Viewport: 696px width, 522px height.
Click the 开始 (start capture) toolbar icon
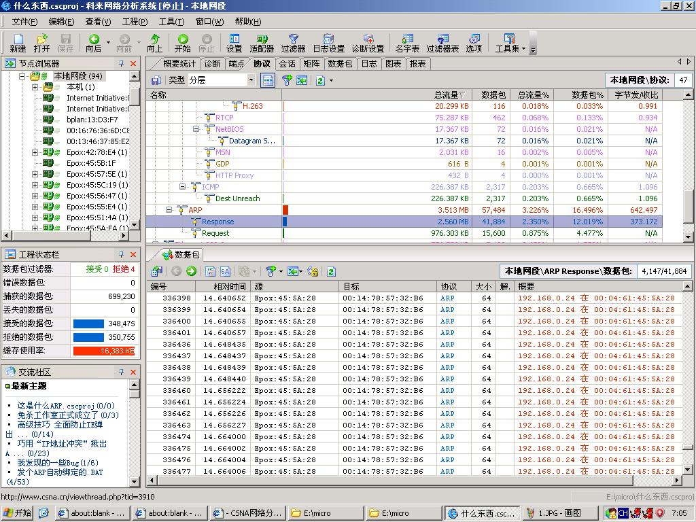182,43
